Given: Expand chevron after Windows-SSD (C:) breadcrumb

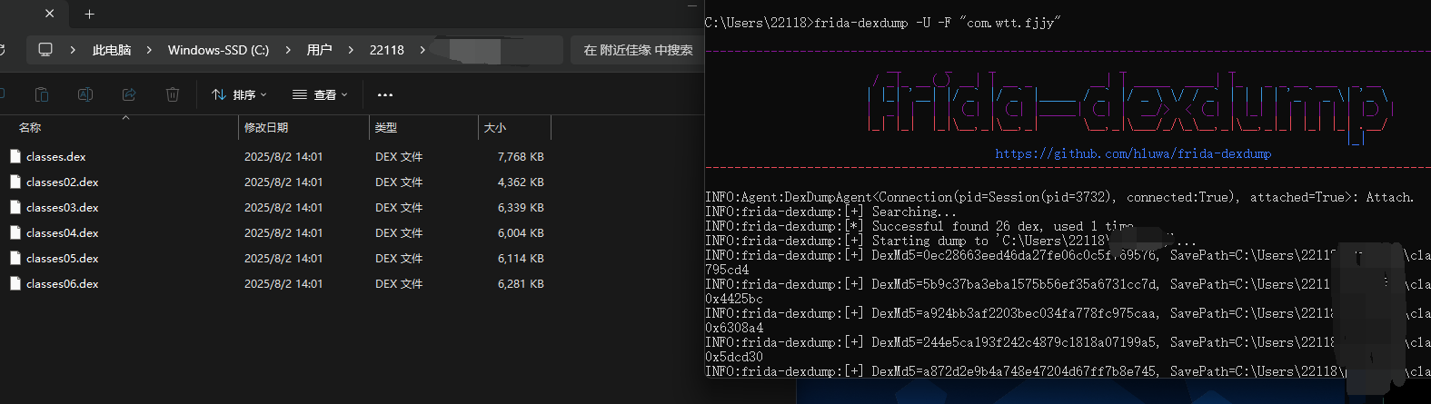Looking at the screenshot, I should [x=288, y=50].
